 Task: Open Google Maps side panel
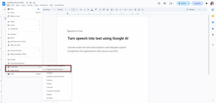213,35
